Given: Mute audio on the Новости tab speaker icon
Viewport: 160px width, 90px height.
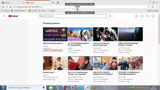Looking at the screenshot, I should click(x=24, y=3).
